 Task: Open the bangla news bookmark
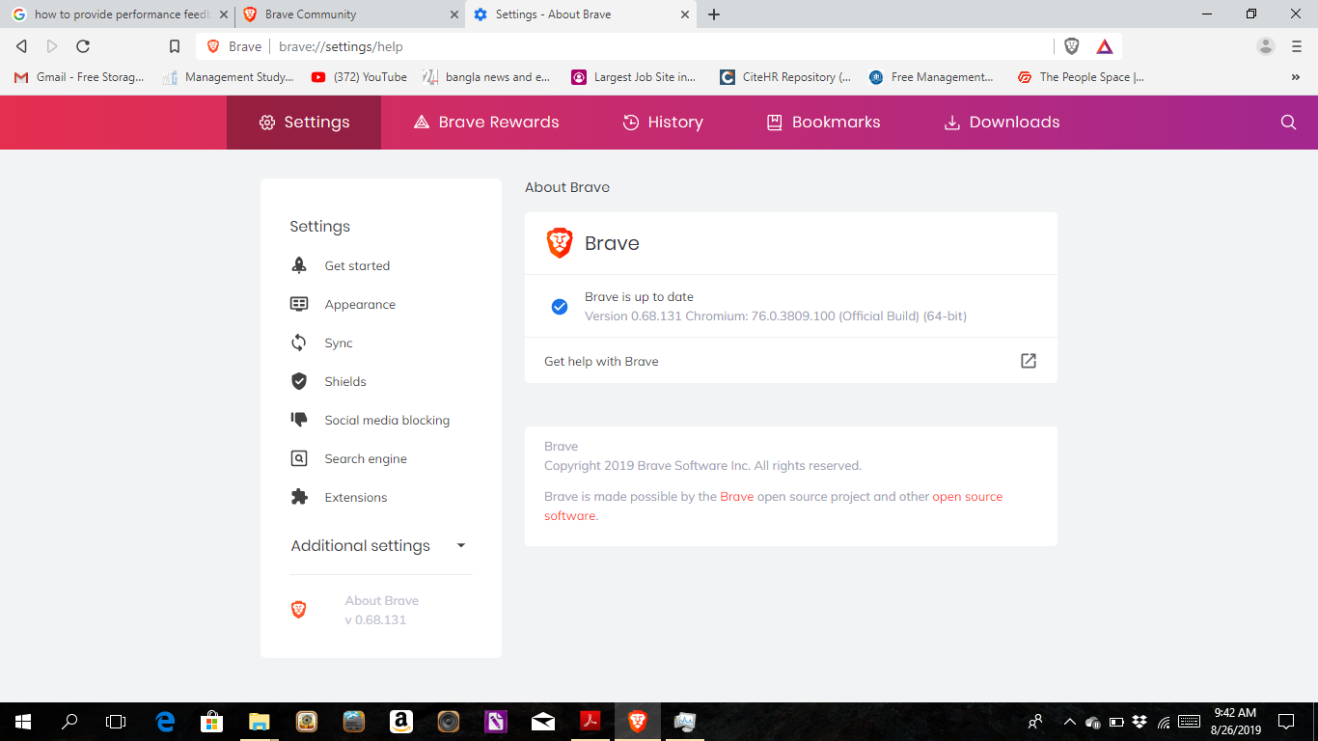(486, 77)
